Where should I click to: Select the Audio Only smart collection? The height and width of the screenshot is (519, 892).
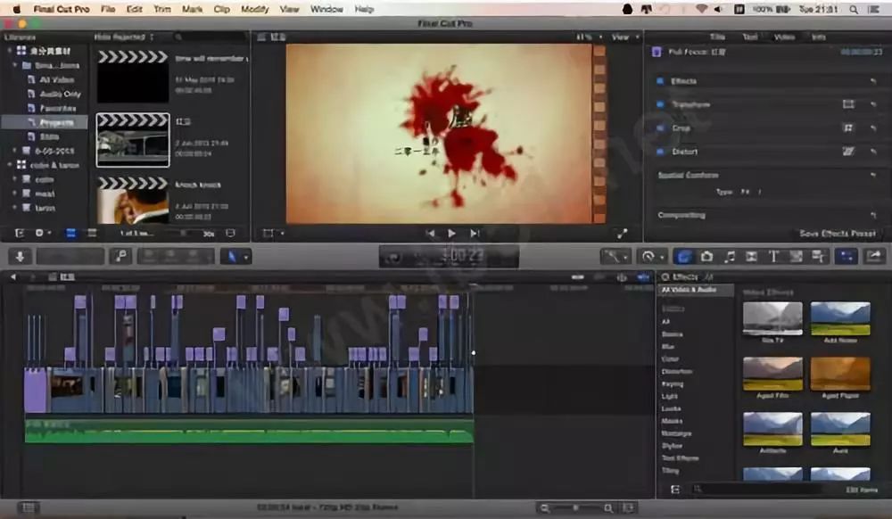click(60, 94)
